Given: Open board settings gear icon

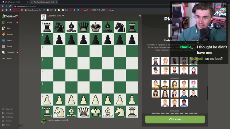Looking at the screenshot, I should pyautogui.click(x=140, y=15).
